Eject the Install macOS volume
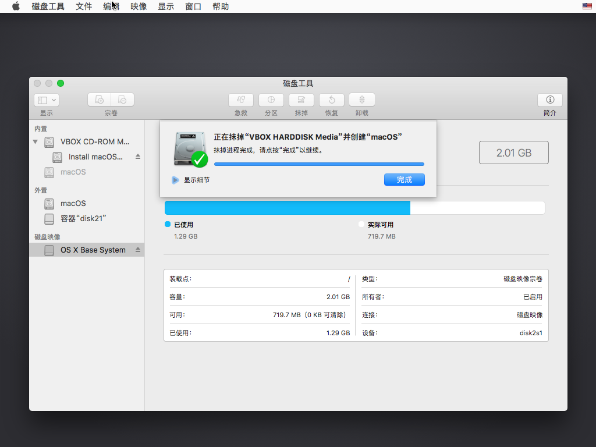This screenshot has width=596, height=447. pyautogui.click(x=138, y=157)
